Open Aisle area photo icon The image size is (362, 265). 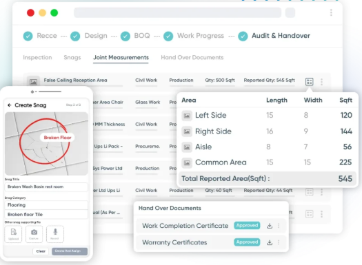tap(187, 147)
